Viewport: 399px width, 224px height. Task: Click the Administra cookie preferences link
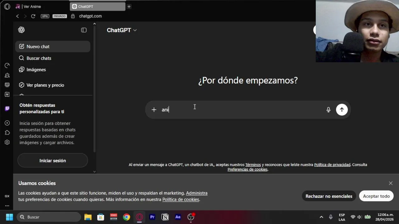click(x=197, y=193)
